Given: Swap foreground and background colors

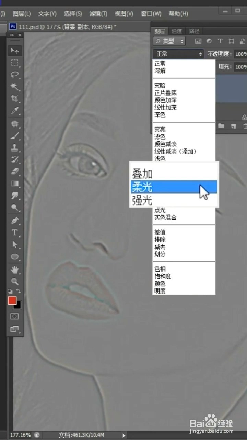Looking at the screenshot, I should click(x=19, y=291).
